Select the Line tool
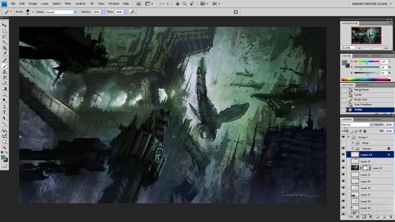 [x=4, y=124]
